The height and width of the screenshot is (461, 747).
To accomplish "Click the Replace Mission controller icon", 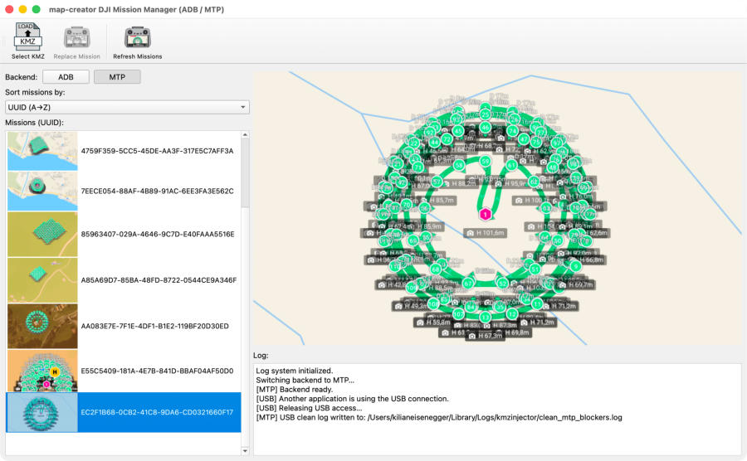I will click(x=76, y=38).
